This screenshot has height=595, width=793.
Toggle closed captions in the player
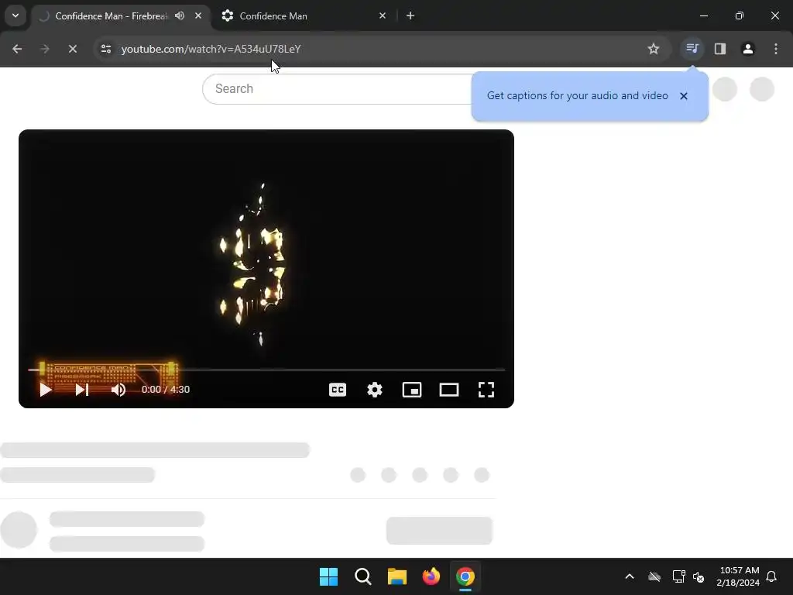coord(338,390)
